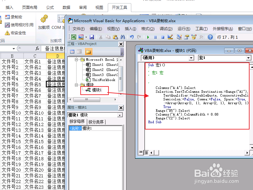Open the 文件(F) menu in VBA editor
The image size is (253, 190).
[x=78, y=29]
